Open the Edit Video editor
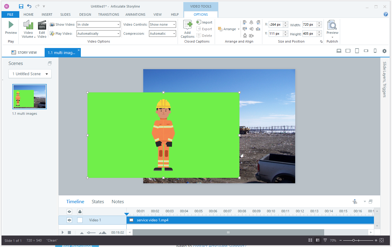 [42, 29]
